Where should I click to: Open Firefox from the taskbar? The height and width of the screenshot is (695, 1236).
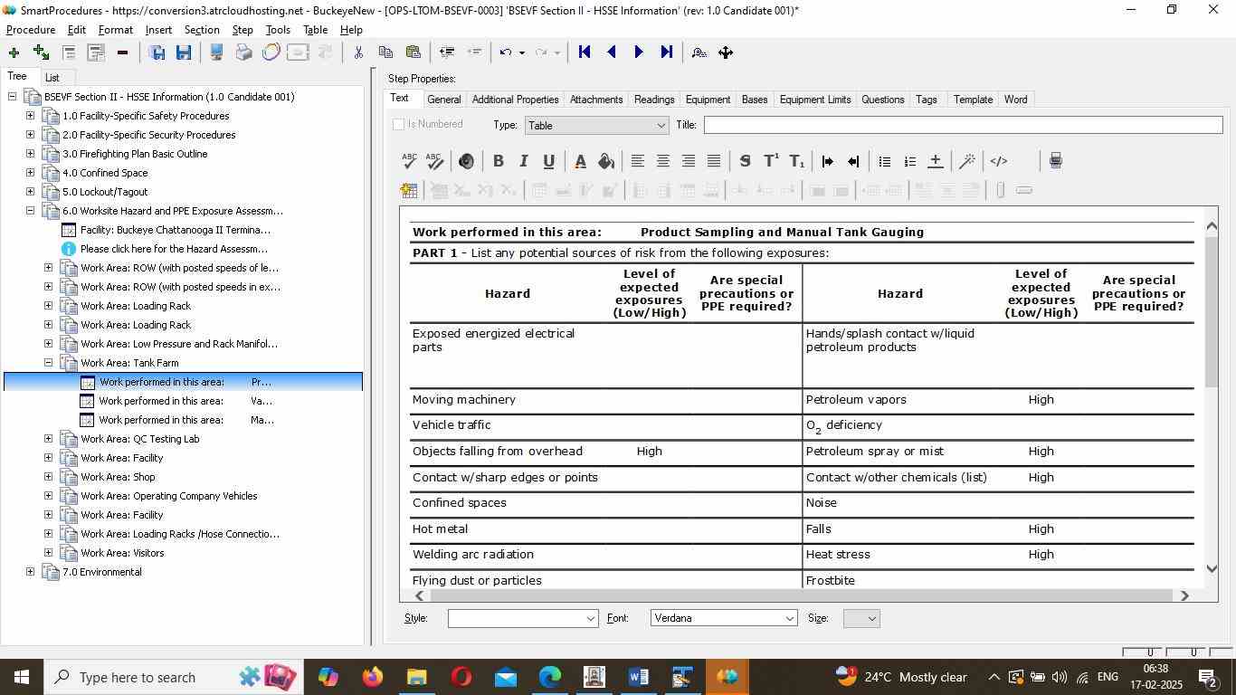[x=372, y=677]
